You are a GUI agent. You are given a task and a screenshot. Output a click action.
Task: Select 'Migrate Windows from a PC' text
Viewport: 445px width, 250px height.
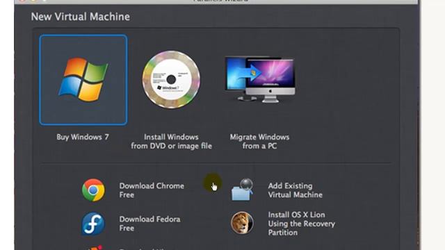(x=259, y=142)
